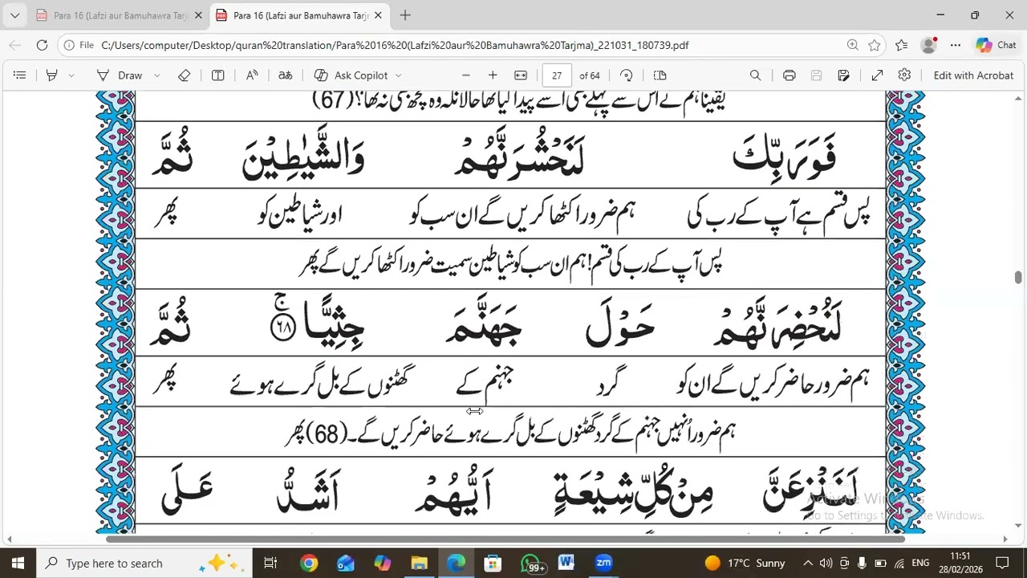This screenshot has height=578, width=1027.
Task: Open the Favorites list
Action: pos(902,45)
